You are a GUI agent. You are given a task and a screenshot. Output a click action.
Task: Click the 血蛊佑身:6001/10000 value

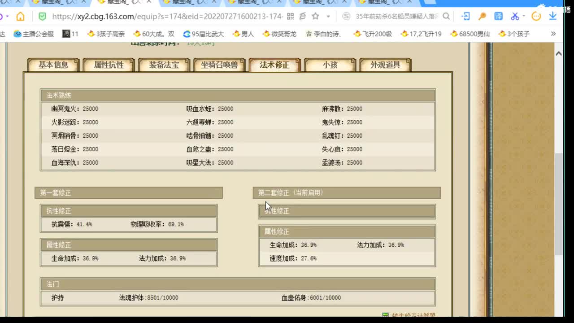(x=311, y=298)
